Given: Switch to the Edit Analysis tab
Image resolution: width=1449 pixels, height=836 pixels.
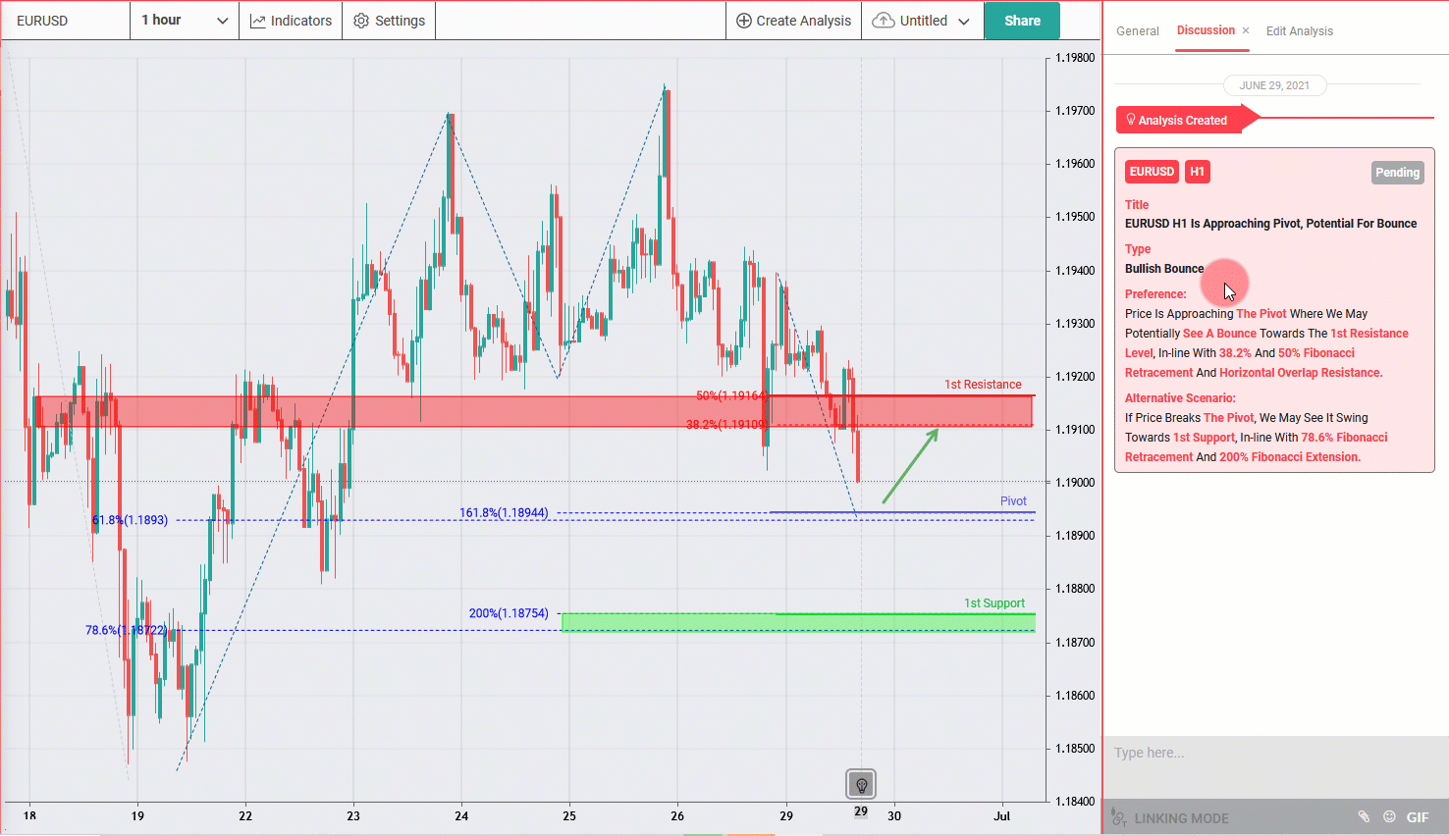Looking at the screenshot, I should coord(1299,31).
